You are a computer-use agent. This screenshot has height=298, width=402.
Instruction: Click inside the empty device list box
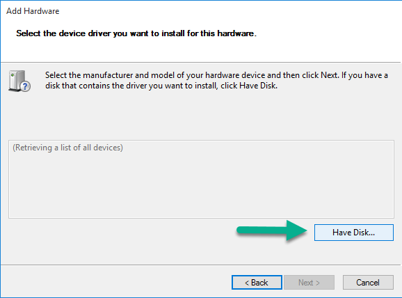201,179
